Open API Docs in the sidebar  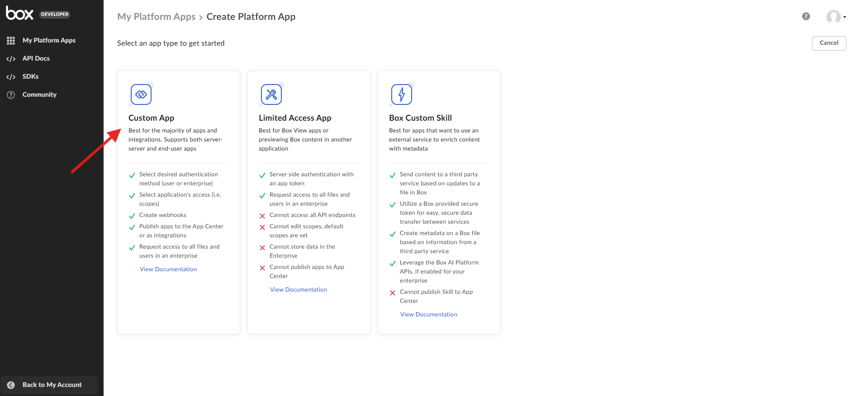point(36,58)
